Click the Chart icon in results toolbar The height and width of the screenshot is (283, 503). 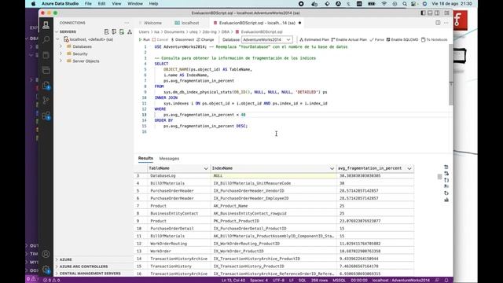pyautogui.click(x=446, y=200)
